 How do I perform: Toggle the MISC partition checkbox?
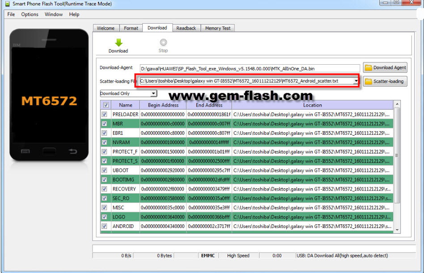tap(104, 208)
